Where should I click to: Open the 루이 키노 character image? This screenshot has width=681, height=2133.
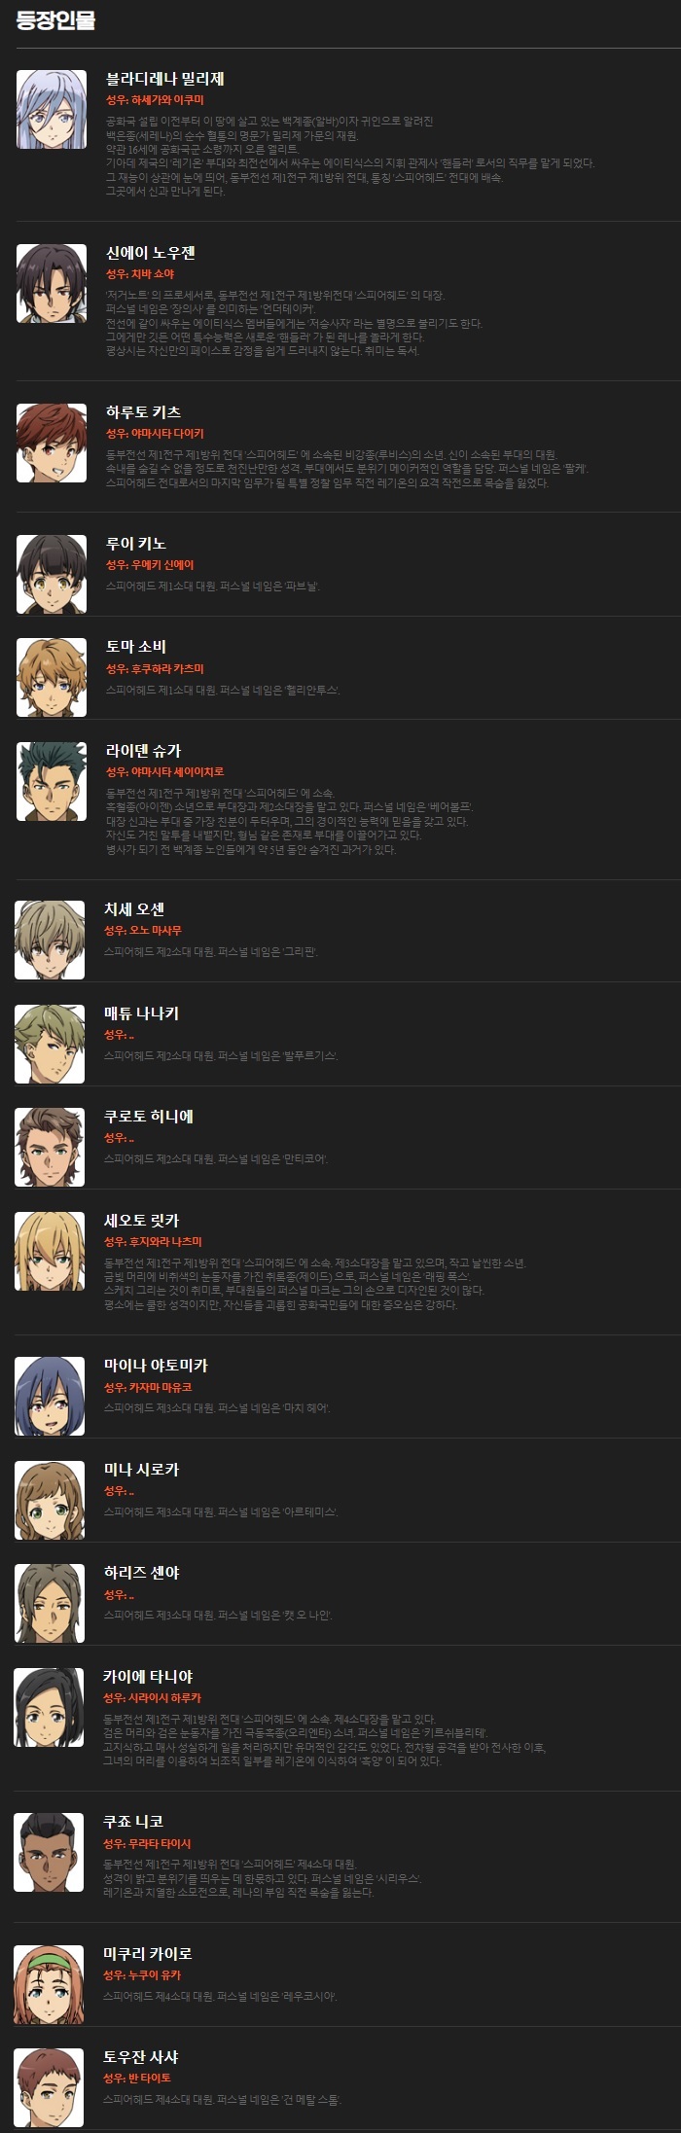pyautogui.click(x=52, y=574)
